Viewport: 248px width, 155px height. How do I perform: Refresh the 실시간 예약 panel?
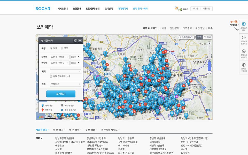pos(75,41)
